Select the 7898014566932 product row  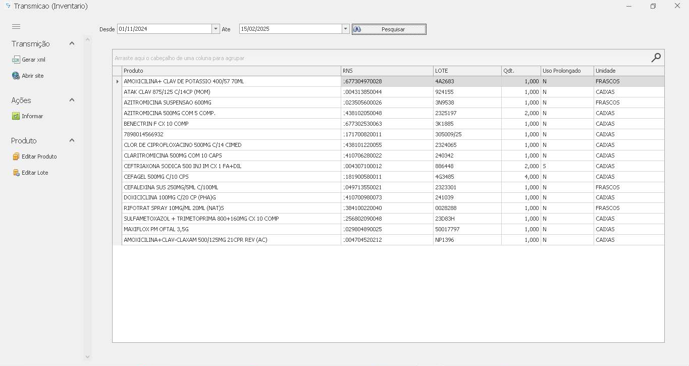[x=388, y=134]
